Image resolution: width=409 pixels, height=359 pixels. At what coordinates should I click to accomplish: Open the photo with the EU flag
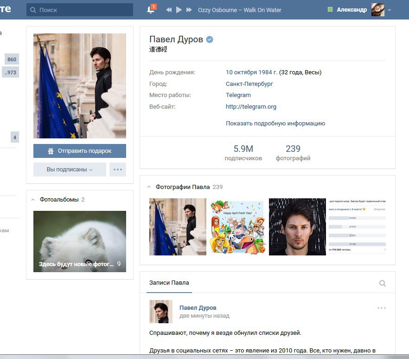178,227
